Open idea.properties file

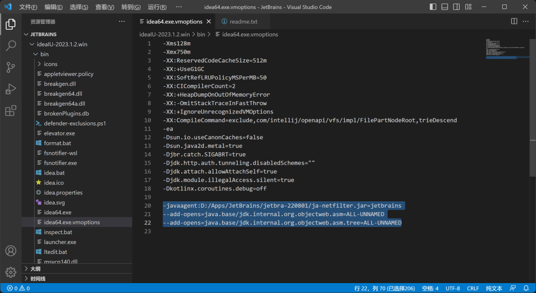coord(77,192)
